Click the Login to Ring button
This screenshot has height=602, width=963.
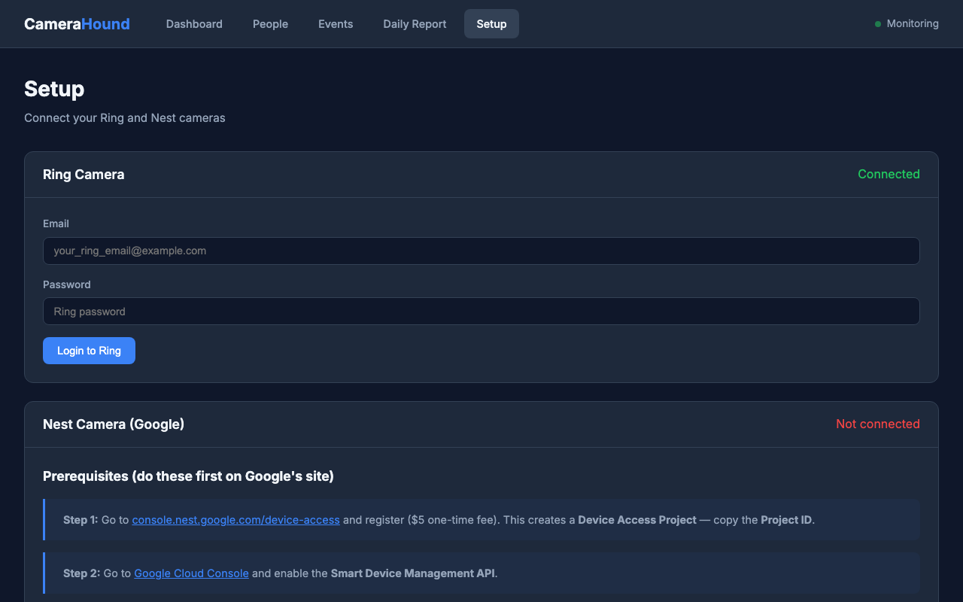point(89,350)
